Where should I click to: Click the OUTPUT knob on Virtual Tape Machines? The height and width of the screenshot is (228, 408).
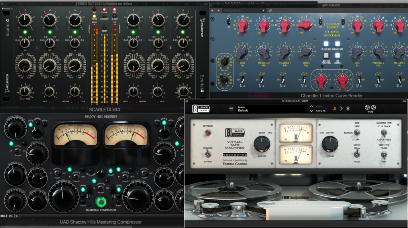[x=330, y=144]
